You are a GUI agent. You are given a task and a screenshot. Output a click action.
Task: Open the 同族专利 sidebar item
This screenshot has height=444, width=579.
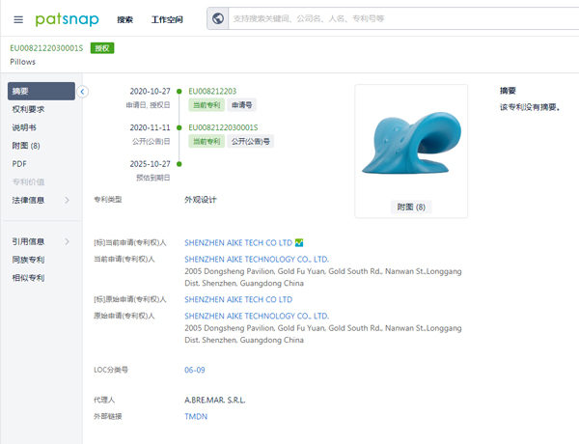click(28, 260)
